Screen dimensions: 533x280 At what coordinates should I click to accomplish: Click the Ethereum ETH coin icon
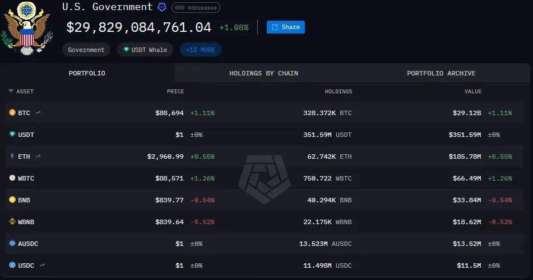[12, 156]
